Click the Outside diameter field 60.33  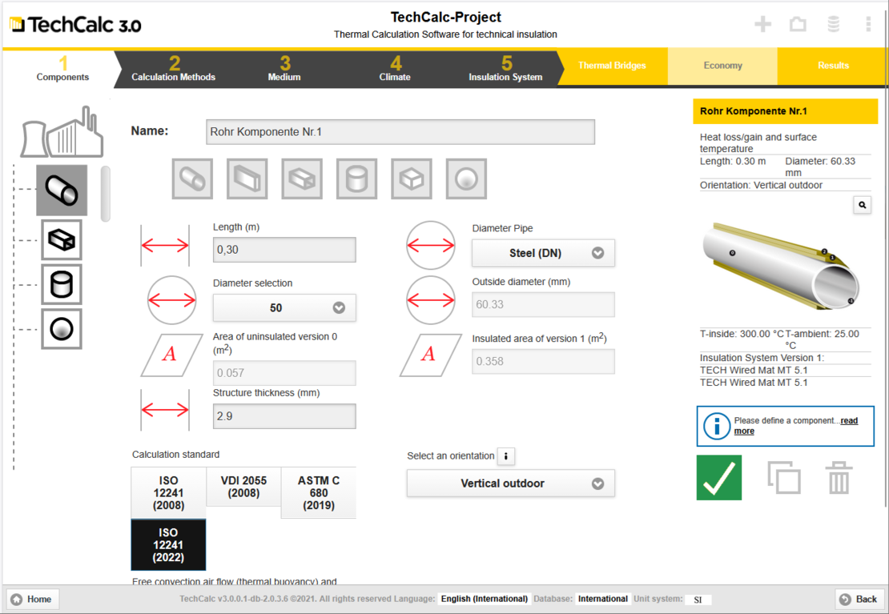543,304
